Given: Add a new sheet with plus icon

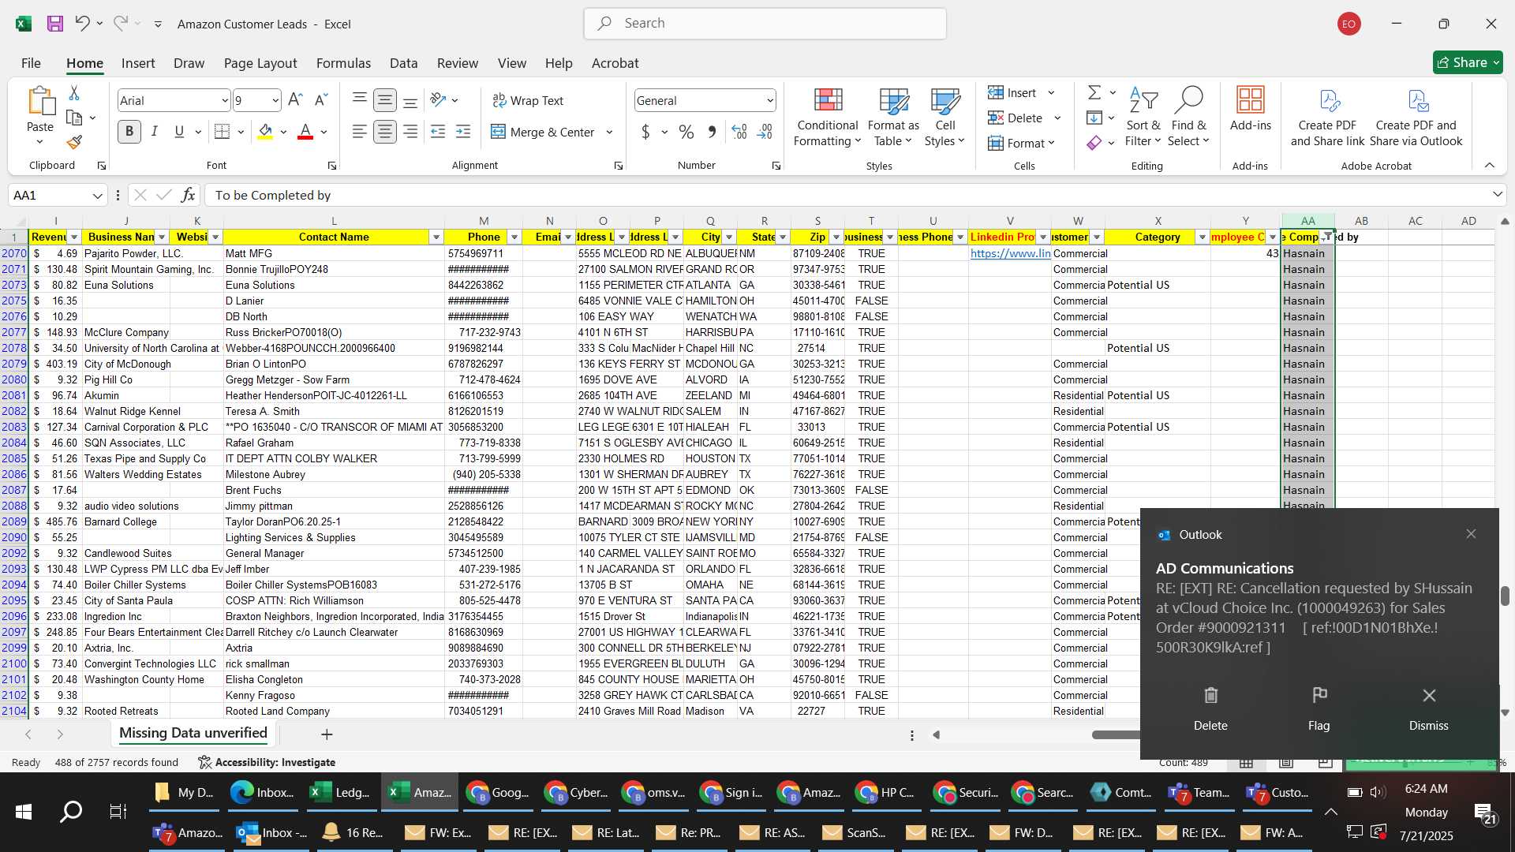Looking at the screenshot, I should [x=327, y=734].
